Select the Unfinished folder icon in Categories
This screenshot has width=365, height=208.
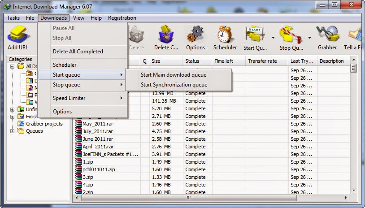(x=21, y=109)
